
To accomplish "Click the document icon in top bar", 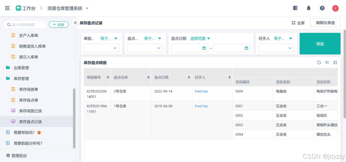I will coord(295,8).
